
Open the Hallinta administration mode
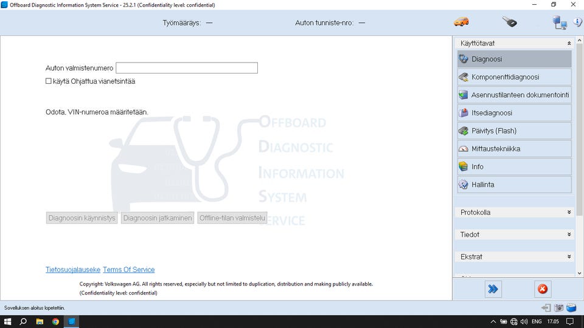pyautogui.click(x=515, y=184)
